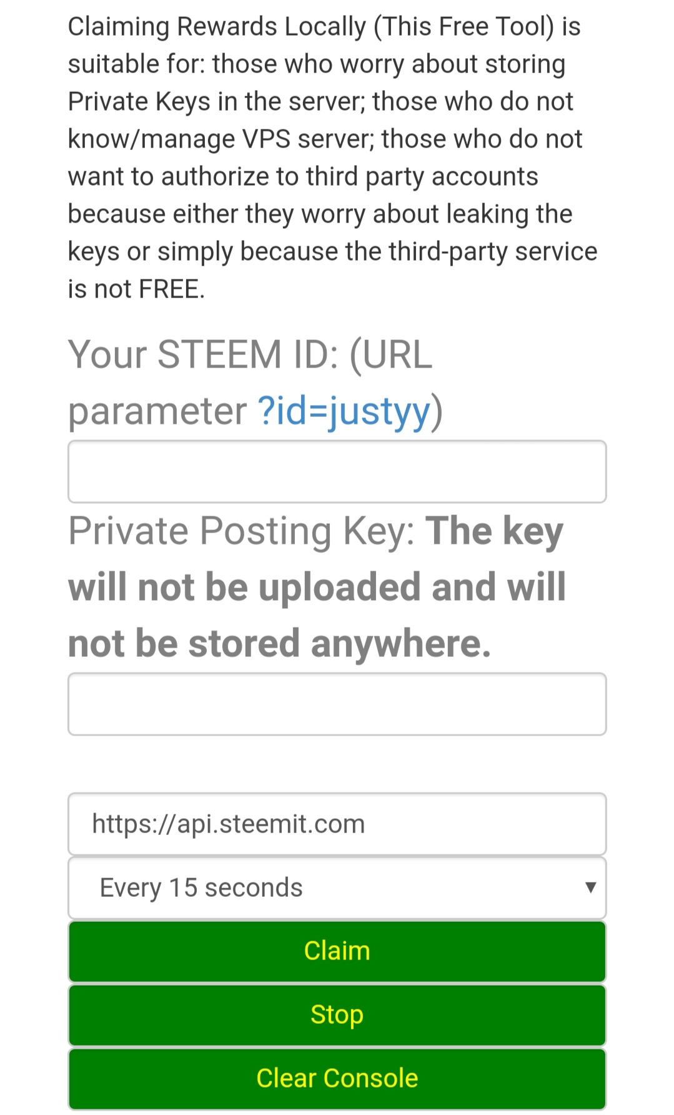Click the "(This Free Tool)" text

(463, 27)
